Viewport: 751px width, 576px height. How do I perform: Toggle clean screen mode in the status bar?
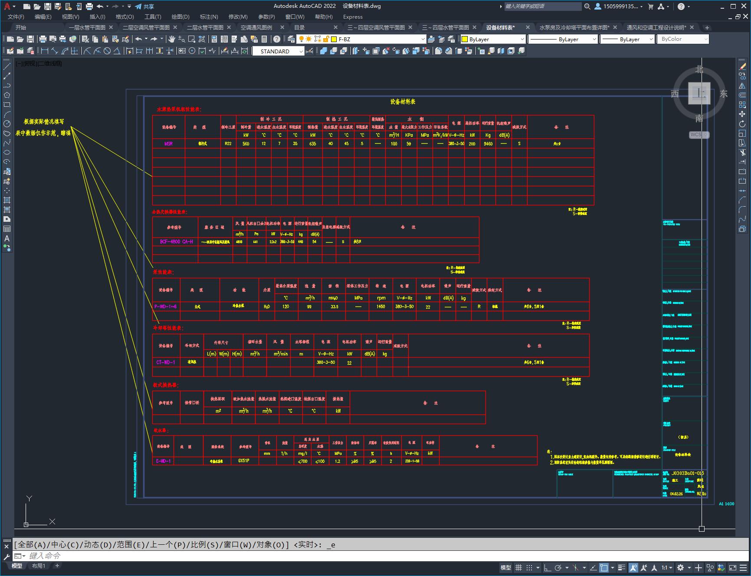tap(732, 568)
